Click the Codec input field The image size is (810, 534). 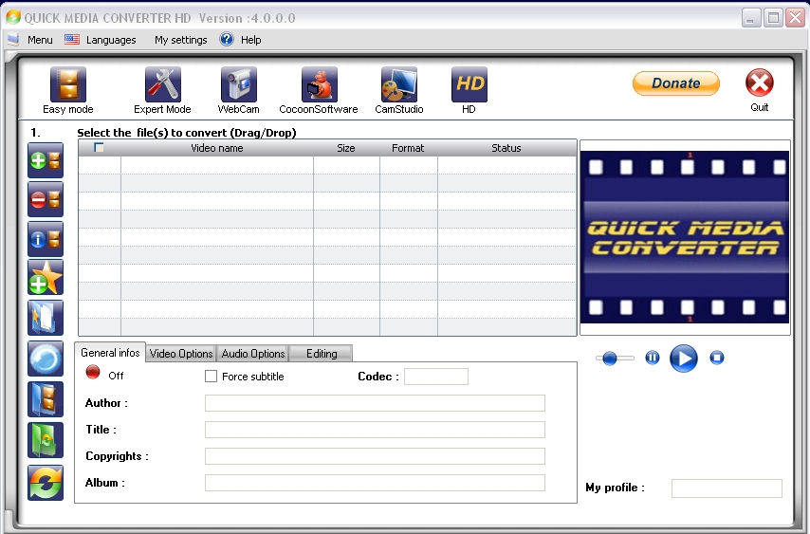pyautogui.click(x=436, y=377)
